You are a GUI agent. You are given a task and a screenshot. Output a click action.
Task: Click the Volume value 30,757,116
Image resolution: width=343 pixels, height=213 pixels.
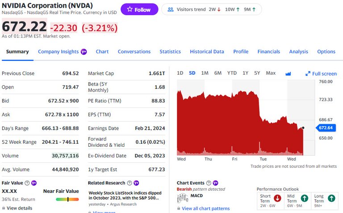(x=65, y=156)
